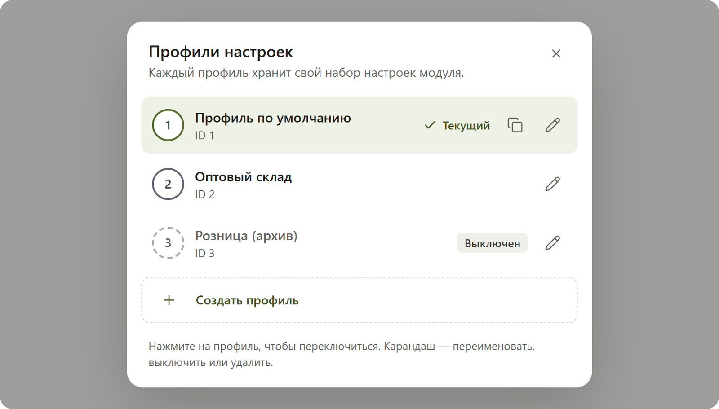719x409 pixels.
Task: Click the plus icon to add profile
Action: click(x=169, y=300)
